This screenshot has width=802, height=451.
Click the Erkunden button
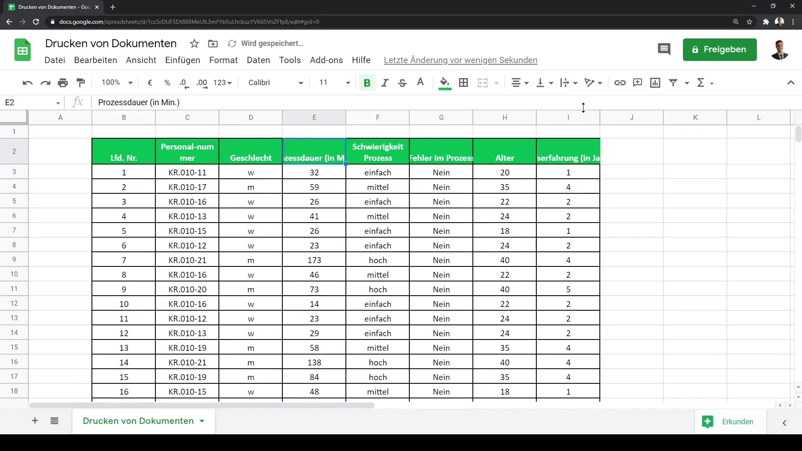coord(739,421)
